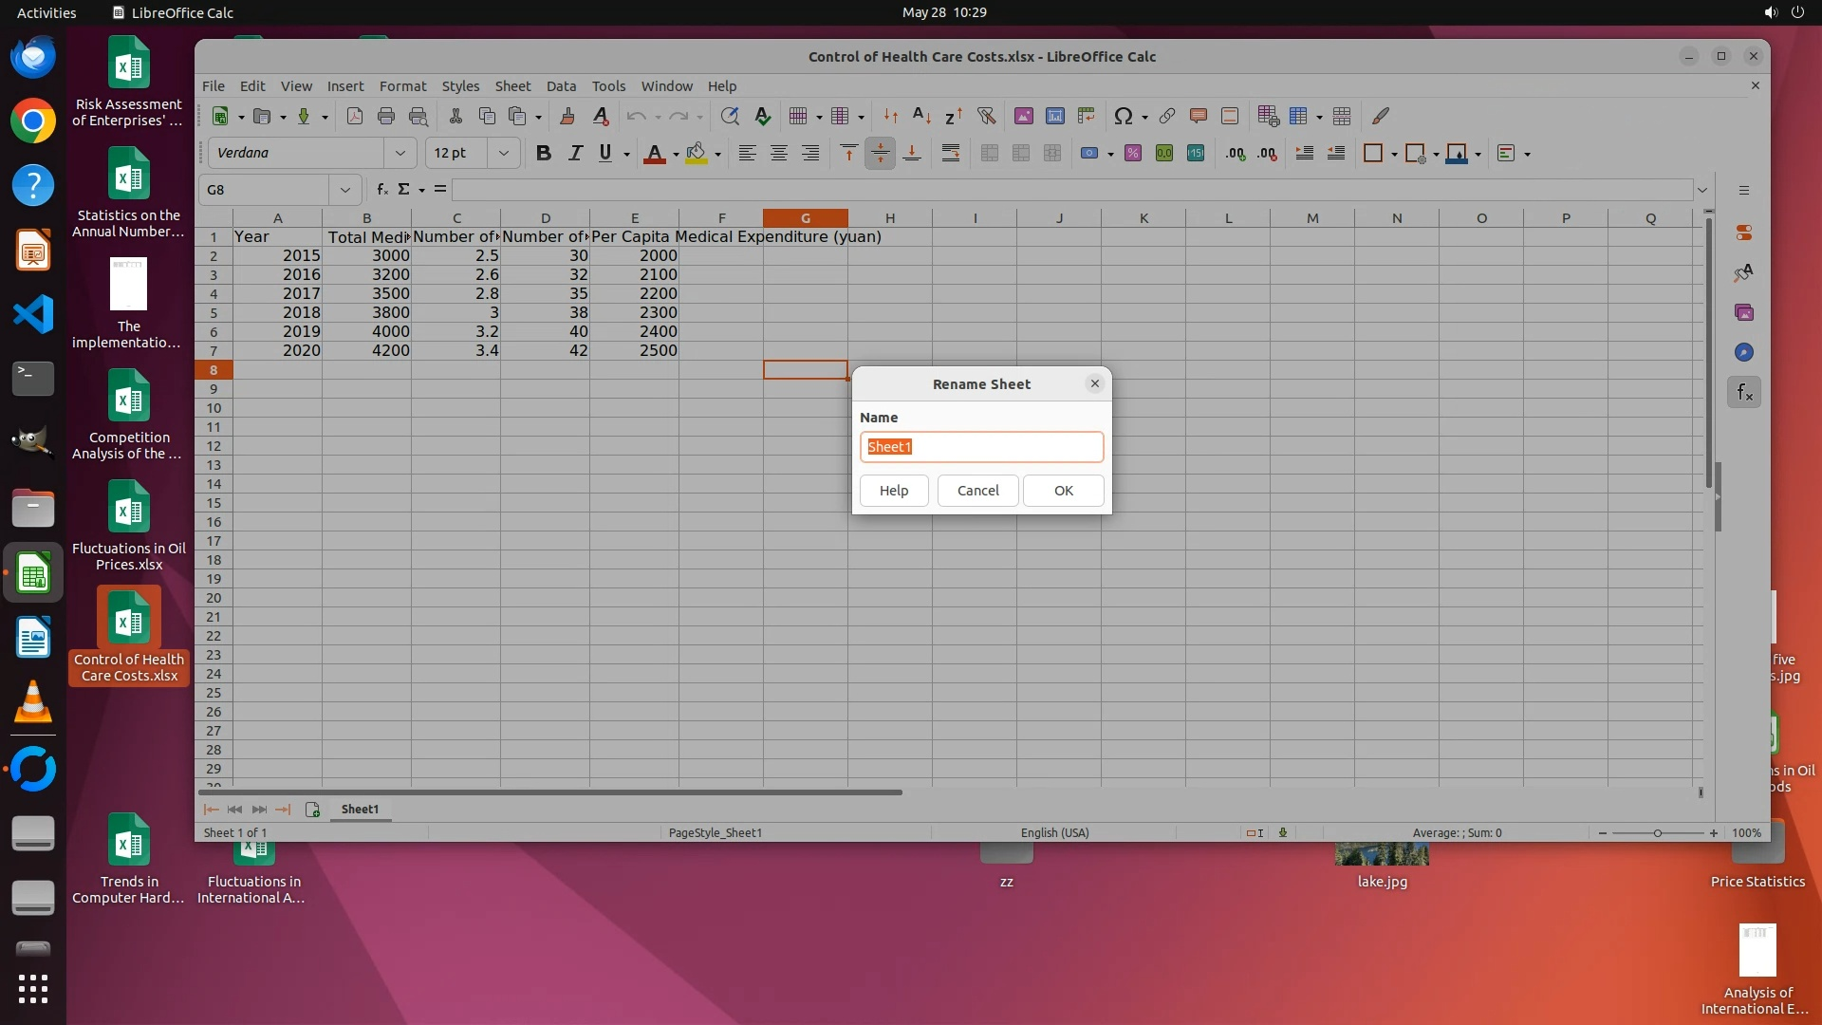Click the Insert Special Character omega icon
Image resolution: width=1822 pixels, height=1025 pixels.
click(1124, 116)
